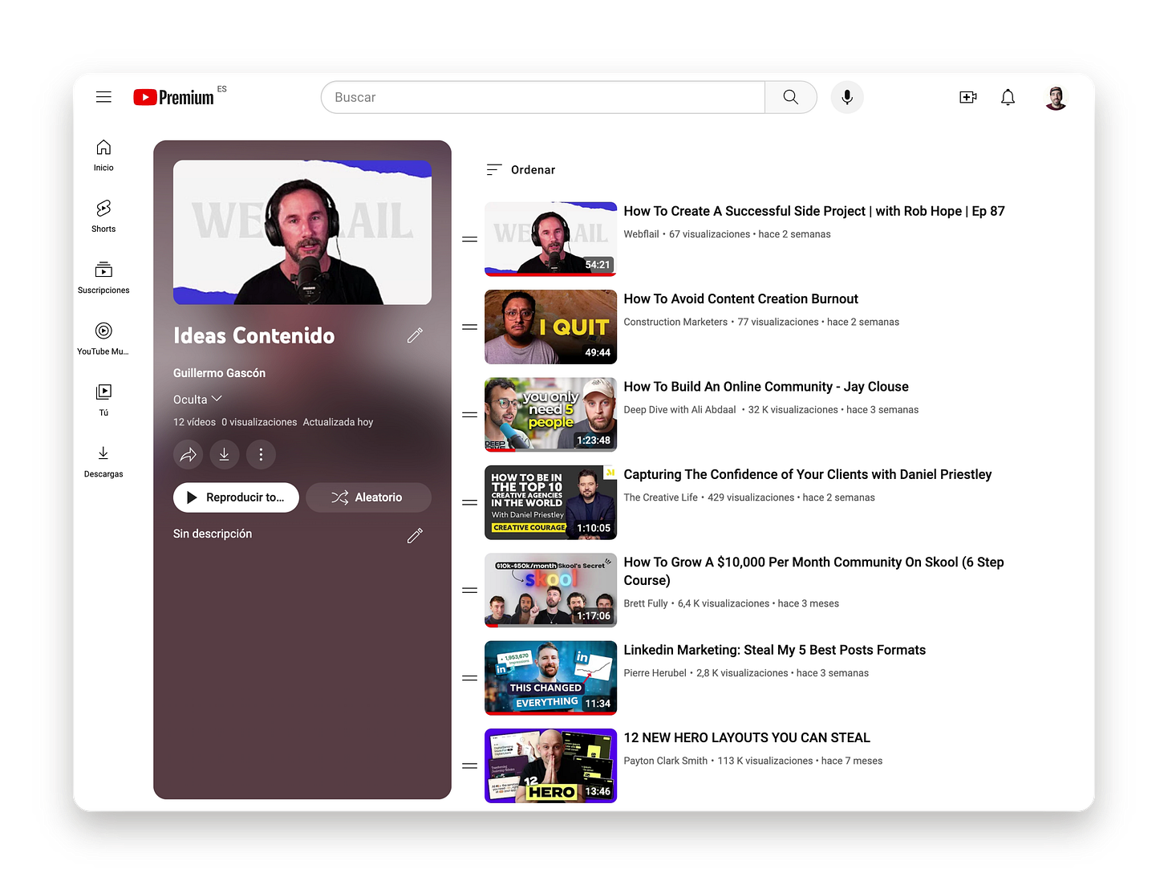Visit Deep Dive with Ali Abdaal channel

tap(679, 410)
